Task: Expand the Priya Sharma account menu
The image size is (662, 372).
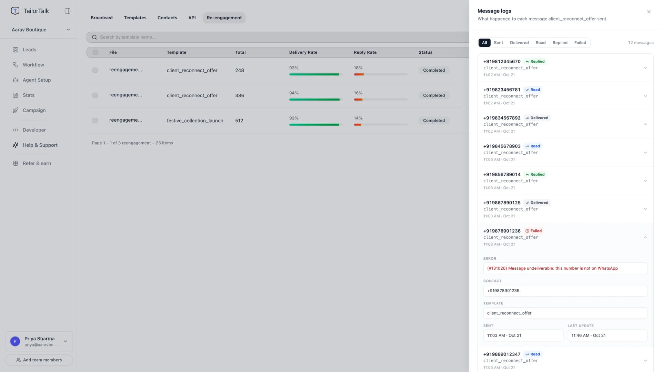Action: click(x=66, y=341)
